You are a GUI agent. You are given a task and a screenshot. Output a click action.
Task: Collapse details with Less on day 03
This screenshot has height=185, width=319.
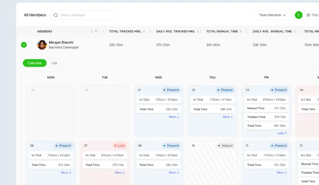click(282, 133)
